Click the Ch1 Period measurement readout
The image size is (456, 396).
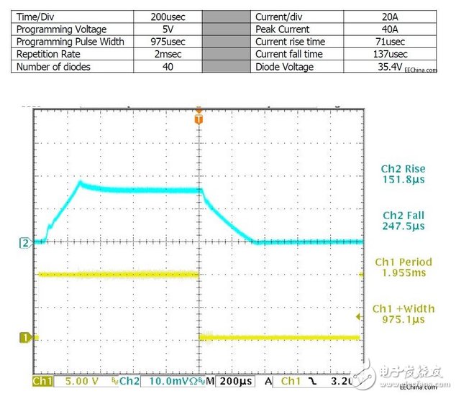(x=403, y=269)
